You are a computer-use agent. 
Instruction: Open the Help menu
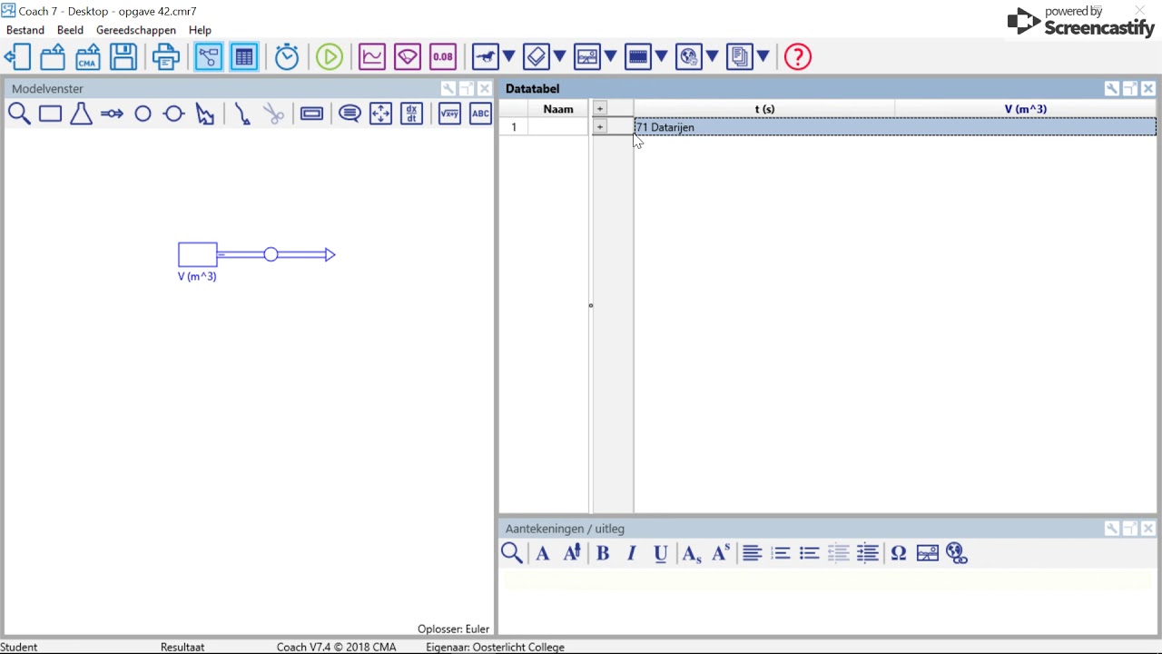pos(200,30)
